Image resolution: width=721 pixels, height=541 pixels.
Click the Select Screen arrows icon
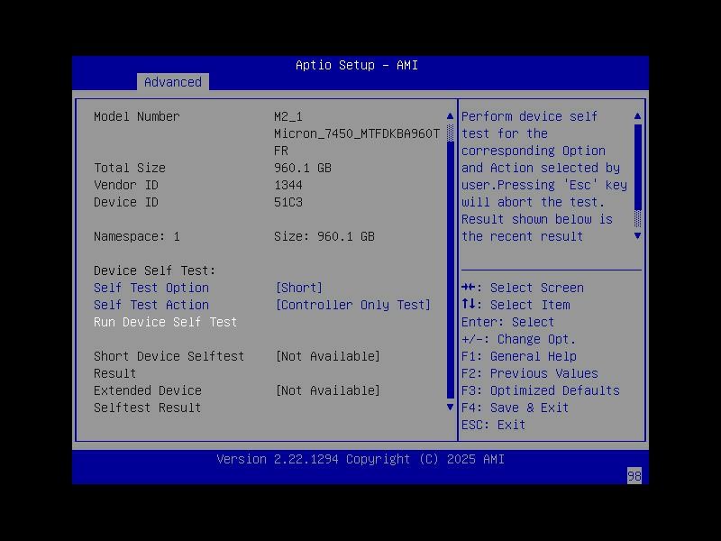(x=468, y=288)
